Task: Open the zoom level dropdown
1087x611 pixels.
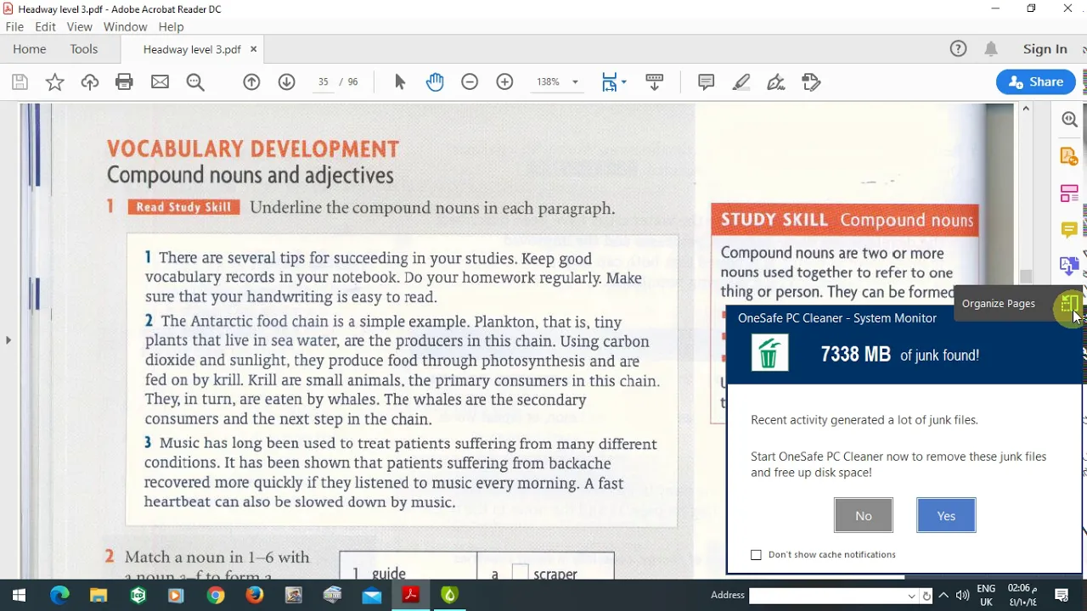Action: click(x=575, y=82)
